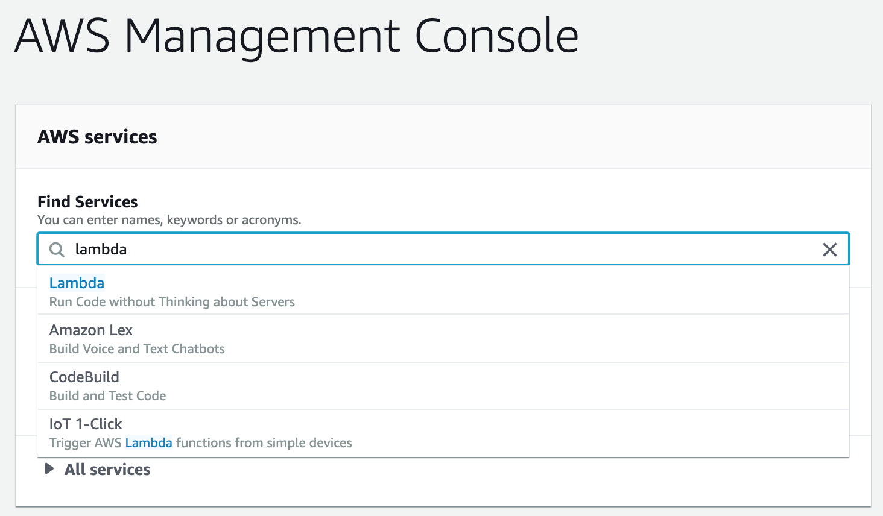Clear the search with the X icon
The image size is (883, 516).
tap(830, 250)
